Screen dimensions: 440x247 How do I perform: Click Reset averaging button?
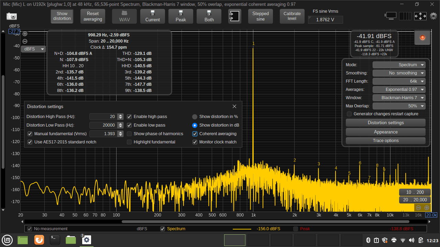click(x=93, y=16)
